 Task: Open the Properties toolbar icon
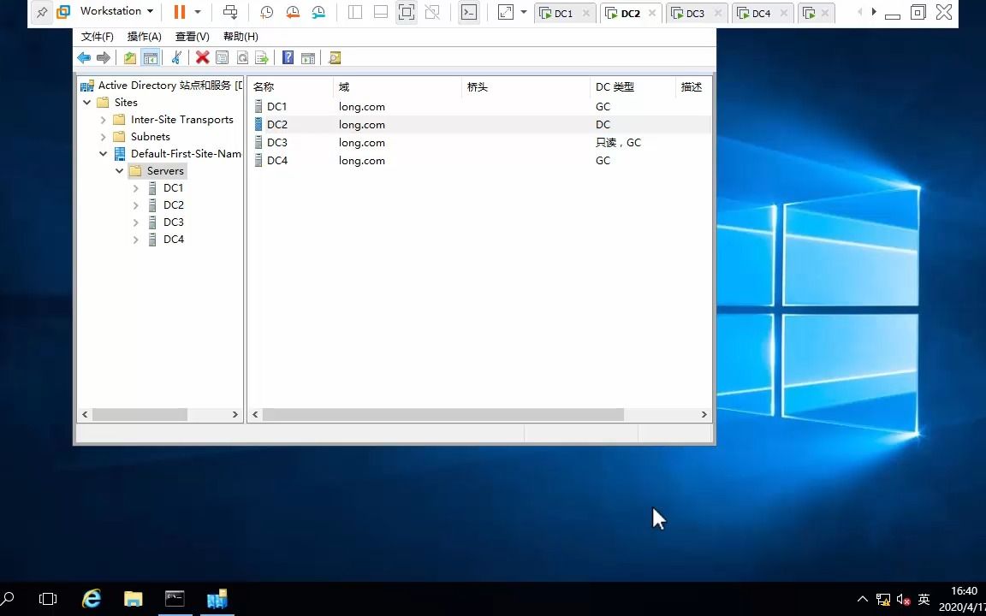[x=222, y=58]
